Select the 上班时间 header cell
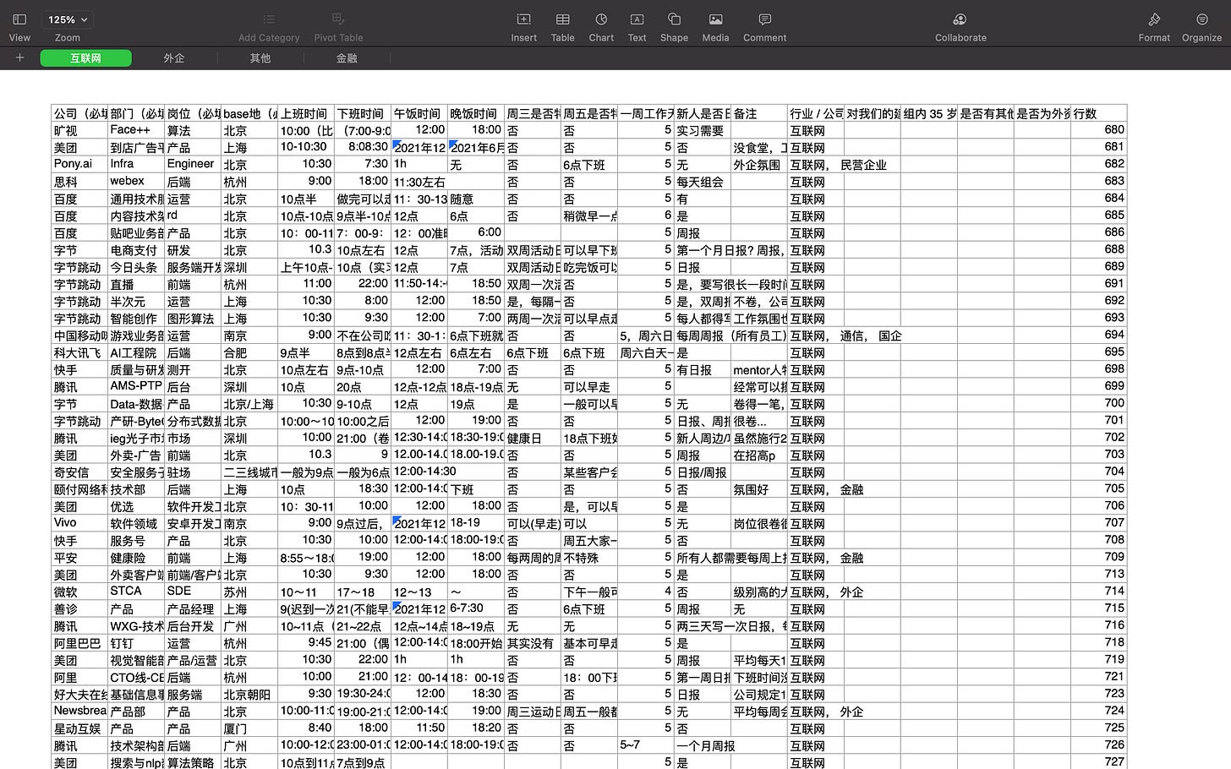Viewport: 1231px width, 769px height. [306, 113]
